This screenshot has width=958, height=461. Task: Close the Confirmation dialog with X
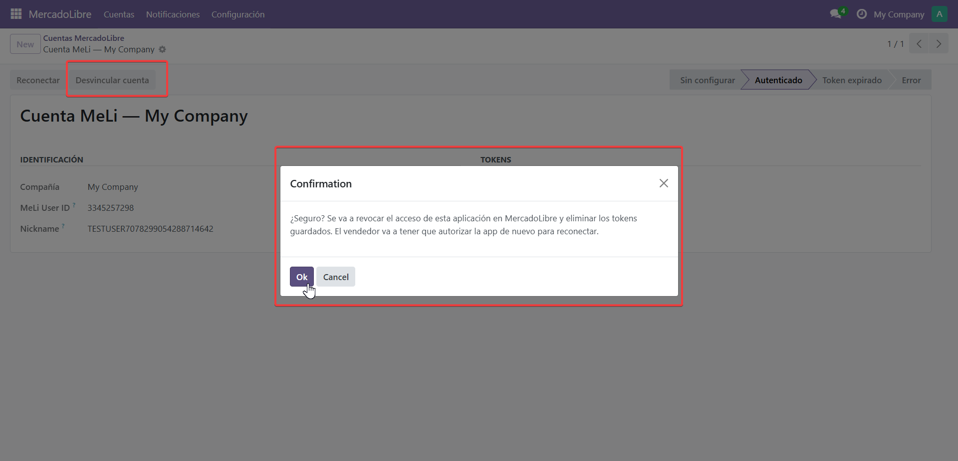pos(664,183)
